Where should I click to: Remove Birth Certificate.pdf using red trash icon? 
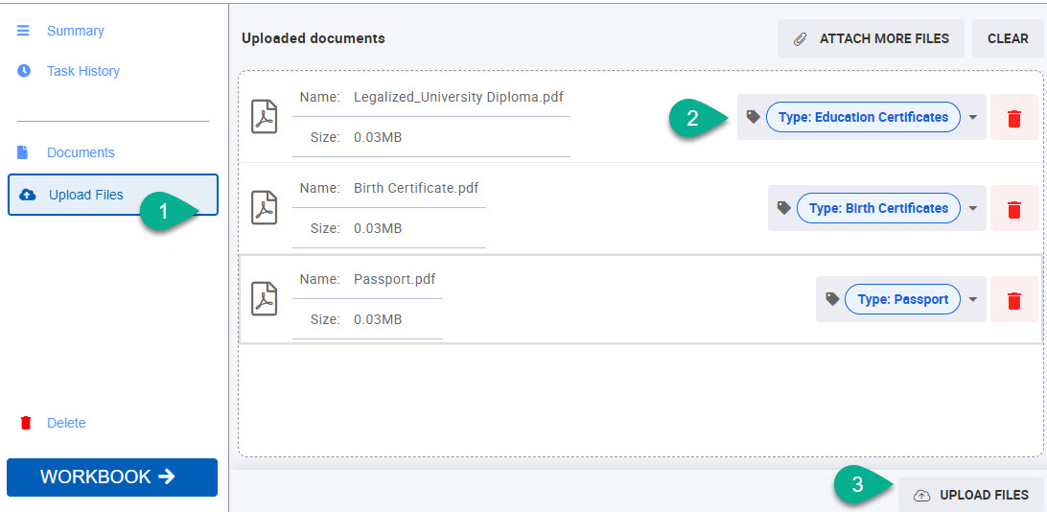[1013, 208]
